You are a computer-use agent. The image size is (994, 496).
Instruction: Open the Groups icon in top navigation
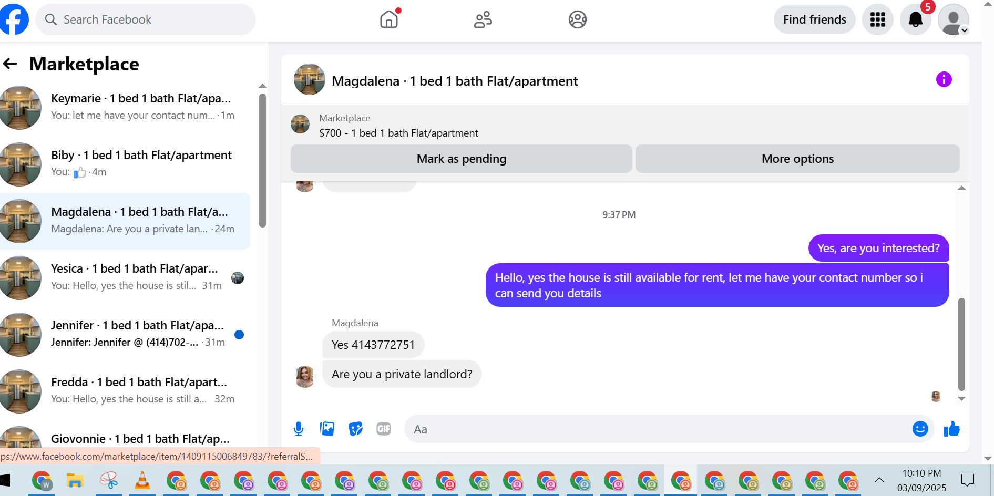pyautogui.click(x=577, y=19)
